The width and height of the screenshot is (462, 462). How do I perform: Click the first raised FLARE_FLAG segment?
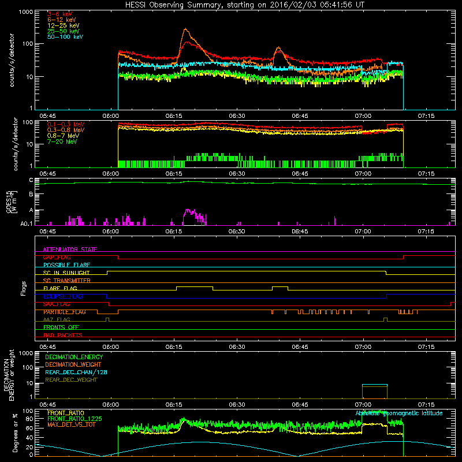click(195, 286)
